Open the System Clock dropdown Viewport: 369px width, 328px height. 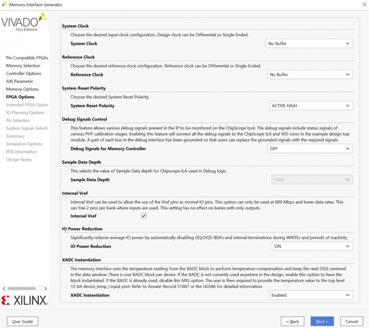tap(309, 44)
